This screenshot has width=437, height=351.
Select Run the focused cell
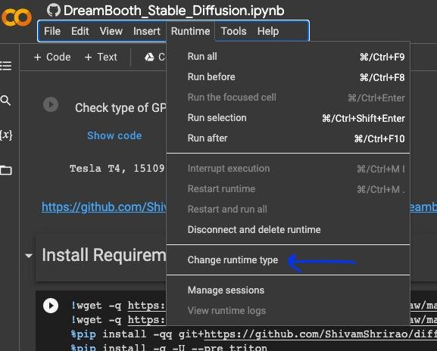click(288, 98)
